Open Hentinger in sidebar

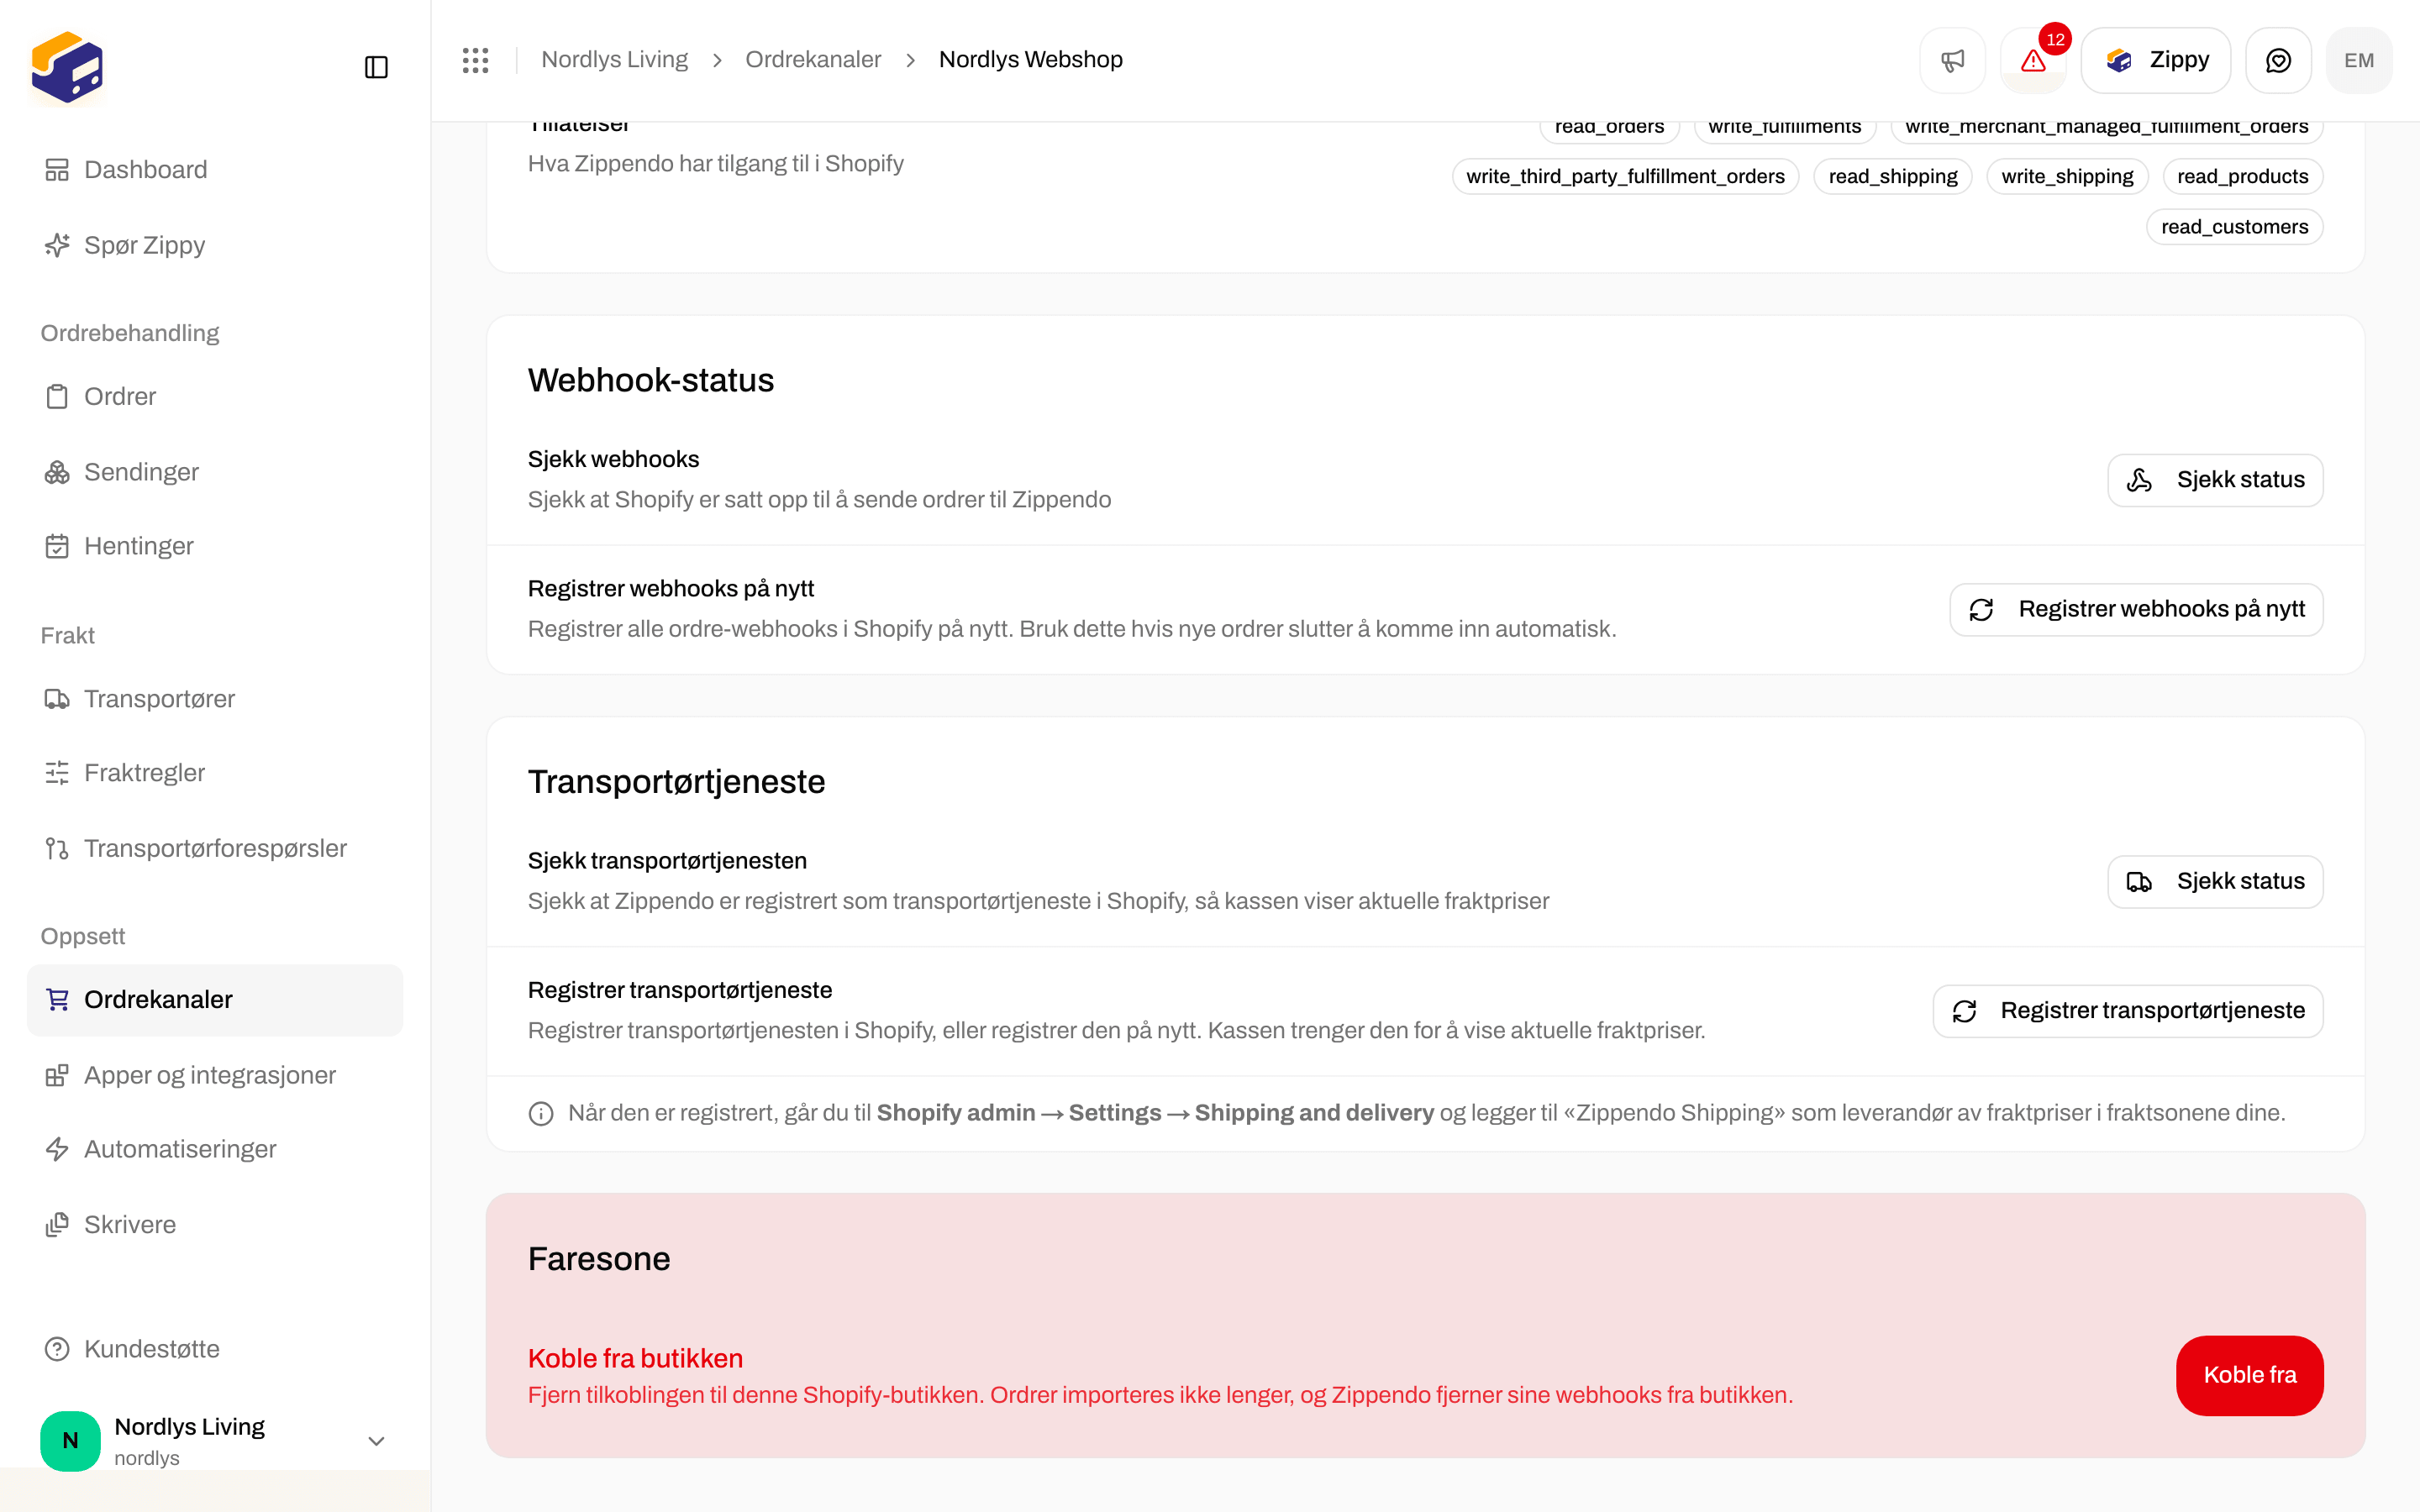point(215,546)
